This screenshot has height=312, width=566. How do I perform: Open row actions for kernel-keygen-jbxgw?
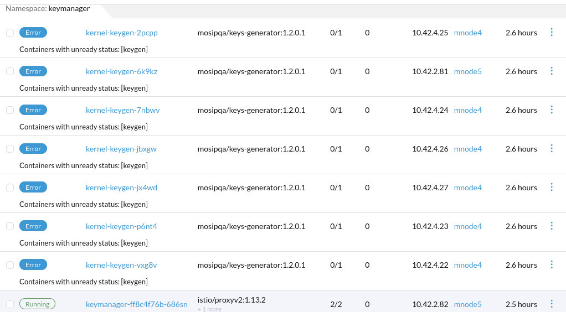551,149
